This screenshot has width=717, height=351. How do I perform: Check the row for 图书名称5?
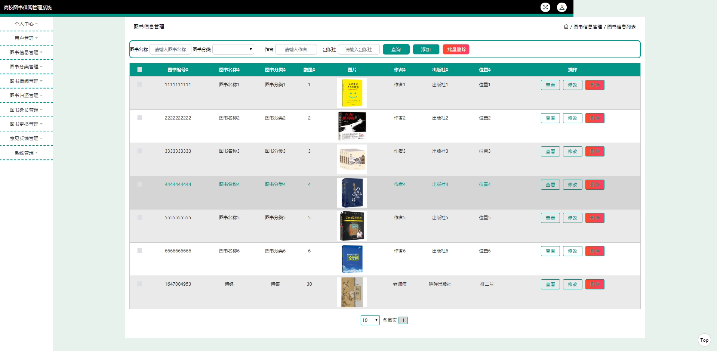coord(140,217)
